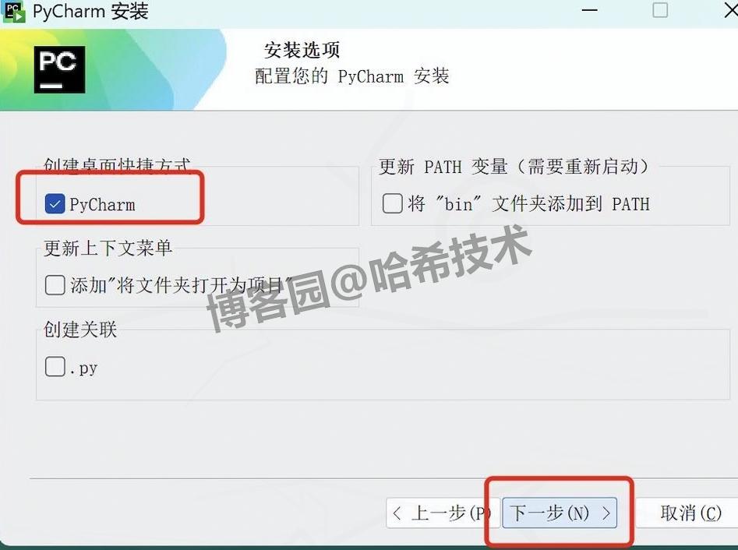Tick the 添加"将文件夹打开为项目" checkbox
The width and height of the screenshot is (738, 550).
pyautogui.click(x=55, y=285)
